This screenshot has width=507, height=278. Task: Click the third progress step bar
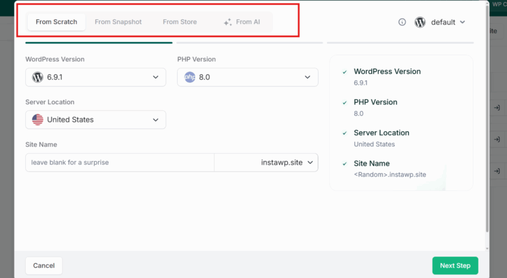coord(400,43)
